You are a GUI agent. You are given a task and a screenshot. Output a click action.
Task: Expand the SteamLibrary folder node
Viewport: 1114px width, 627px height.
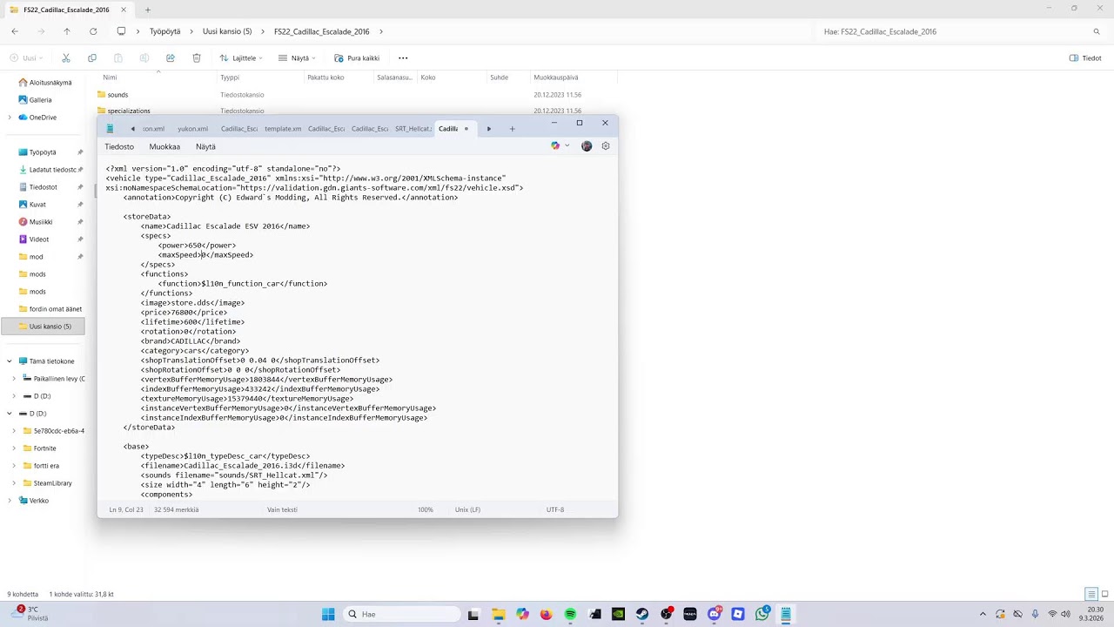coord(14,483)
